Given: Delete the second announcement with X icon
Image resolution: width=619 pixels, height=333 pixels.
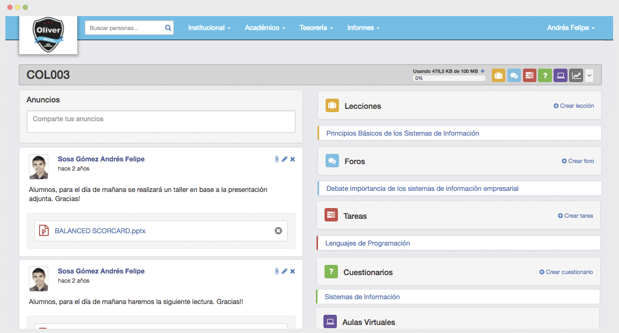Looking at the screenshot, I should pos(292,271).
